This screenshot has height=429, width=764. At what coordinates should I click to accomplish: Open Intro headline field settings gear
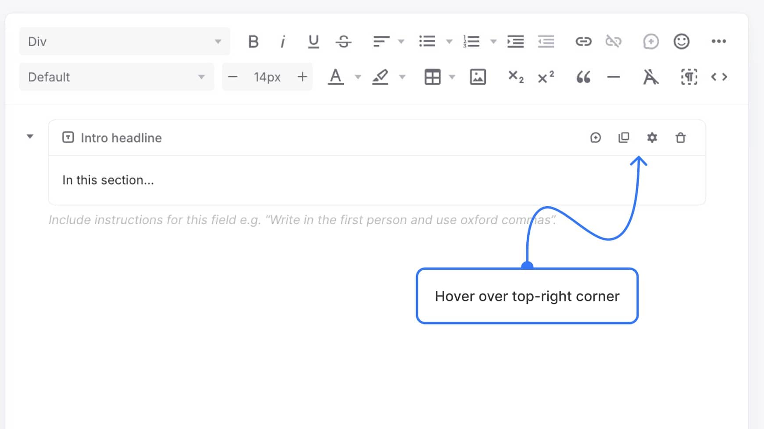(x=652, y=138)
